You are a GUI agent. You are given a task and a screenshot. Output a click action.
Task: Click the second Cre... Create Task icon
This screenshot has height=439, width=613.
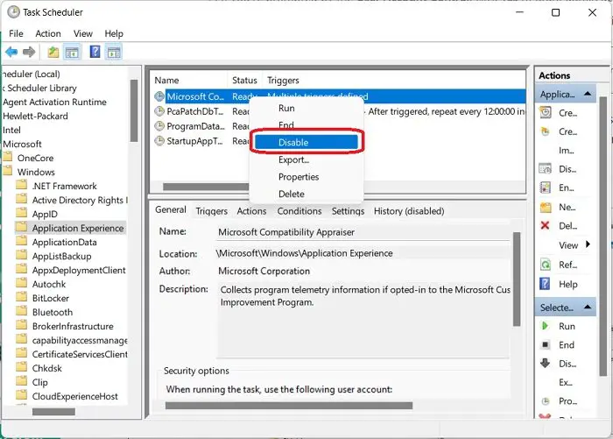[546, 131]
